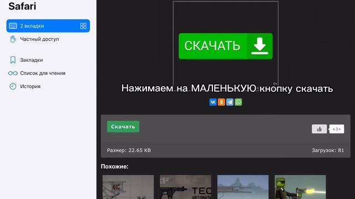This screenshot has height=199, width=355.
Task: Share via VK icon
Action: pyautogui.click(x=213, y=102)
